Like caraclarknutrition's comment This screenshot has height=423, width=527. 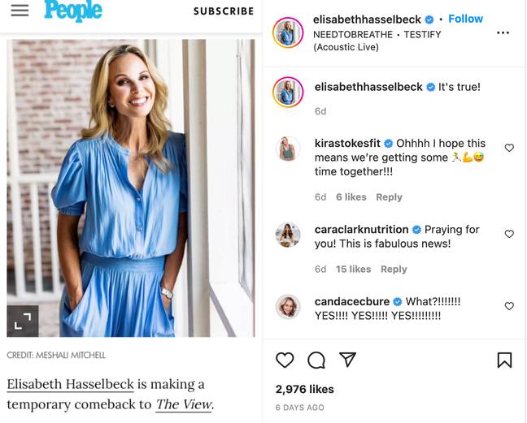pos(509,234)
